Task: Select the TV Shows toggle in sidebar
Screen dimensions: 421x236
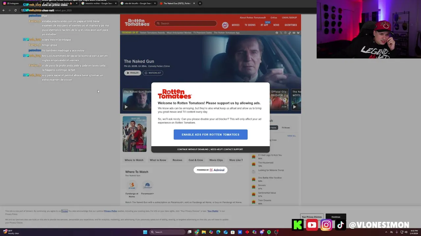Action: click(285, 128)
